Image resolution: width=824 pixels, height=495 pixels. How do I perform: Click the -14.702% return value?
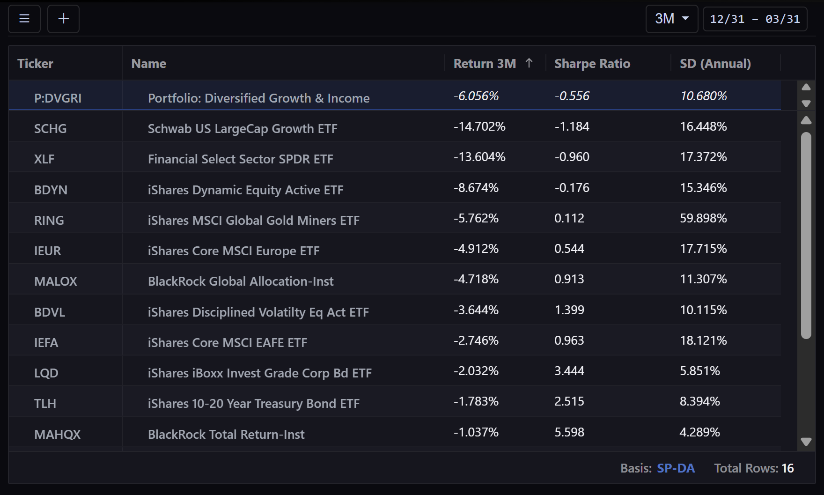479,126
